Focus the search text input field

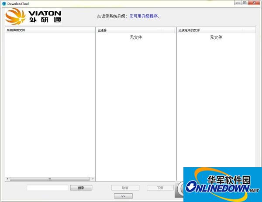pyautogui.click(x=47, y=188)
